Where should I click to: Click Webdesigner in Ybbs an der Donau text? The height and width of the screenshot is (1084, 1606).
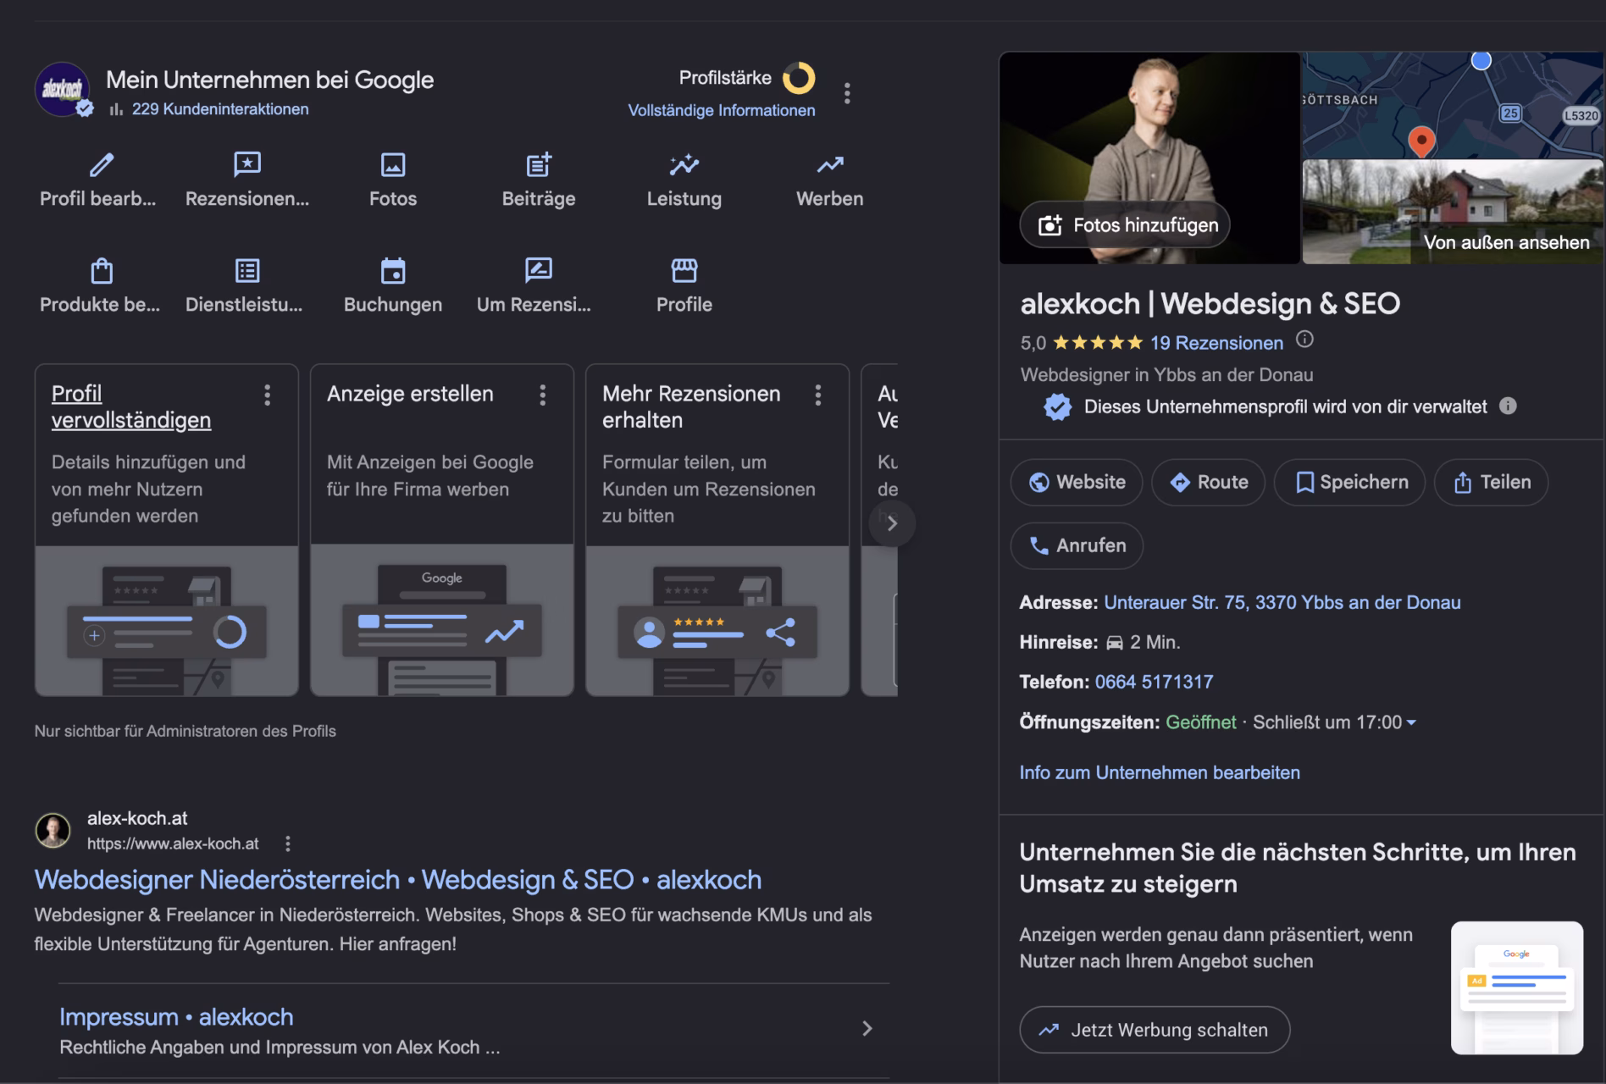[x=1166, y=374]
